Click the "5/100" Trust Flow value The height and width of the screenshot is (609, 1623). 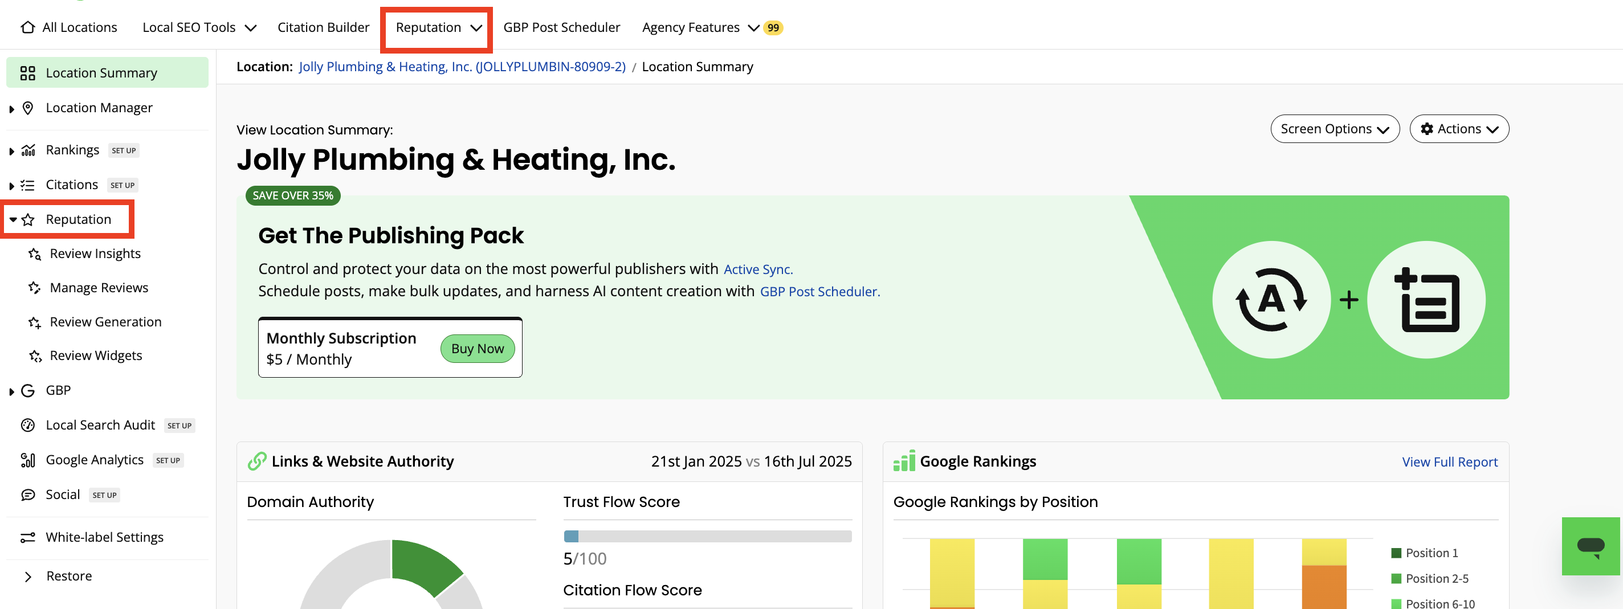click(585, 559)
